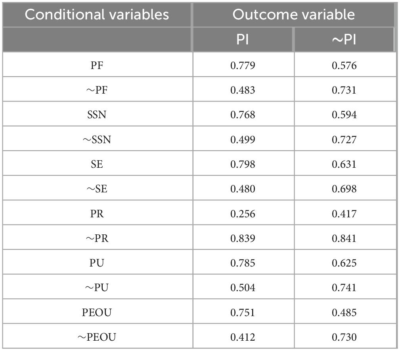400x351 pixels.
Task: Select the PI column header
Action: click(x=243, y=40)
